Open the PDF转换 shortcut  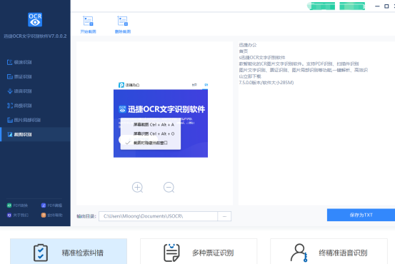17,205
